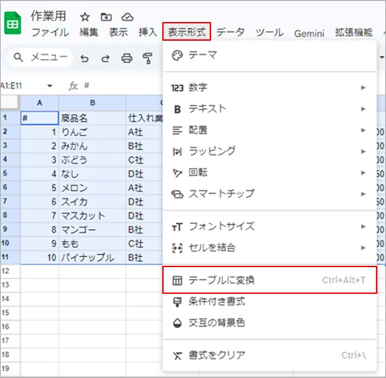Click the 回転 rotation icon
Viewport: 386px width, 378px height.
click(177, 173)
